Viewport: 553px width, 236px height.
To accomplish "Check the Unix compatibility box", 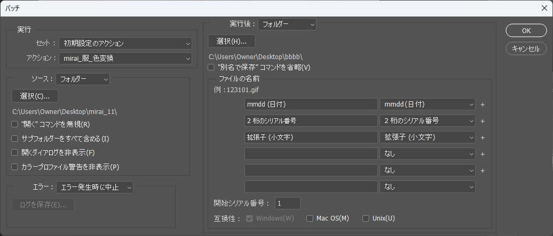I will 366,218.
